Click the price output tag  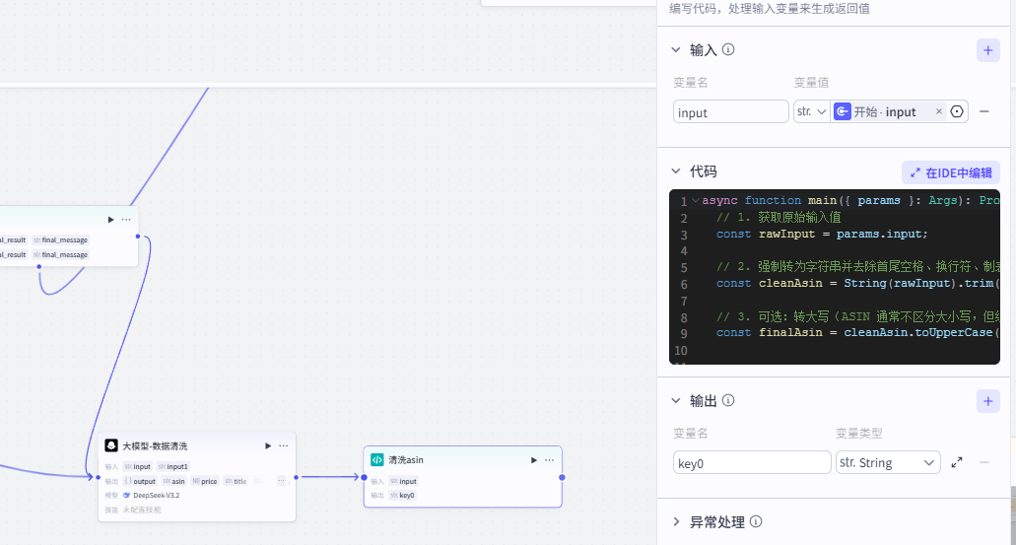pyautogui.click(x=205, y=481)
